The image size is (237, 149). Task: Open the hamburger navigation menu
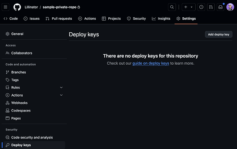pos(5,7)
